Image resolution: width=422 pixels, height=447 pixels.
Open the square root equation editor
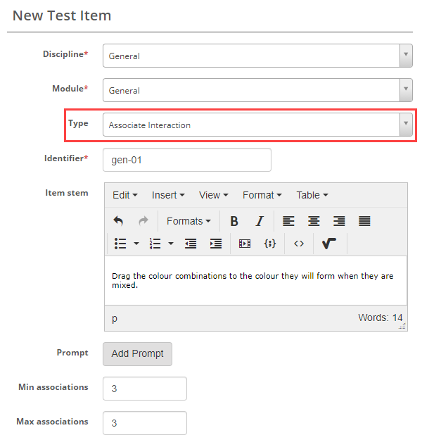coord(328,244)
